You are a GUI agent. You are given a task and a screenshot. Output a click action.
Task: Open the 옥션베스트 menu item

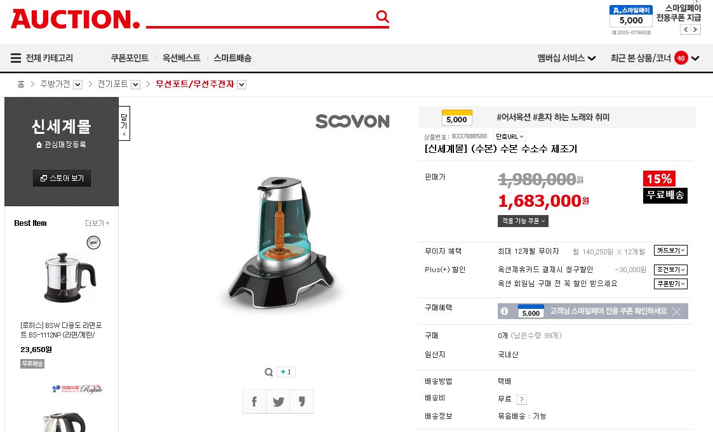(x=182, y=58)
